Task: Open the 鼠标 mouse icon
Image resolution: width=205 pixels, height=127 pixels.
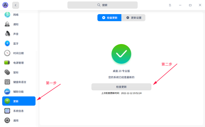Action: (7, 72)
